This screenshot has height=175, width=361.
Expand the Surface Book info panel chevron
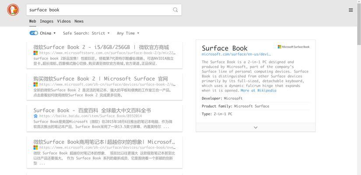(256, 127)
